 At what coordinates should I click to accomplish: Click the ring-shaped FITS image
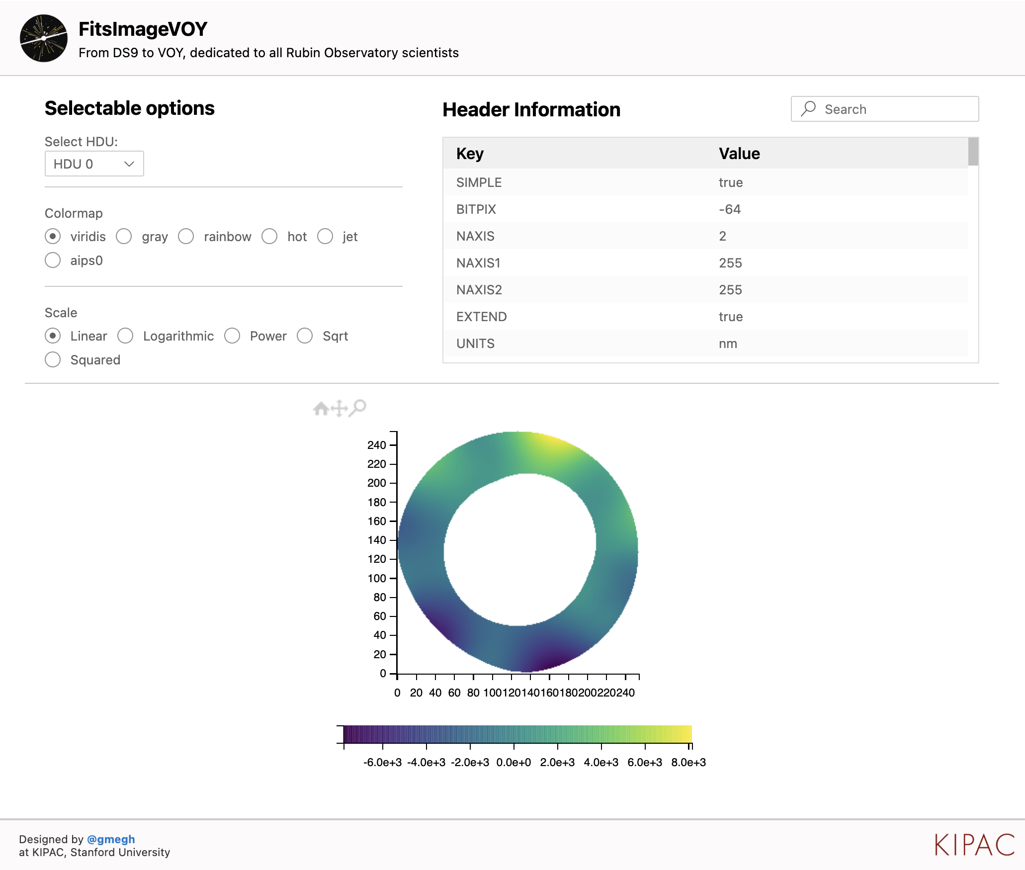pyautogui.click(x=517, y=552)
